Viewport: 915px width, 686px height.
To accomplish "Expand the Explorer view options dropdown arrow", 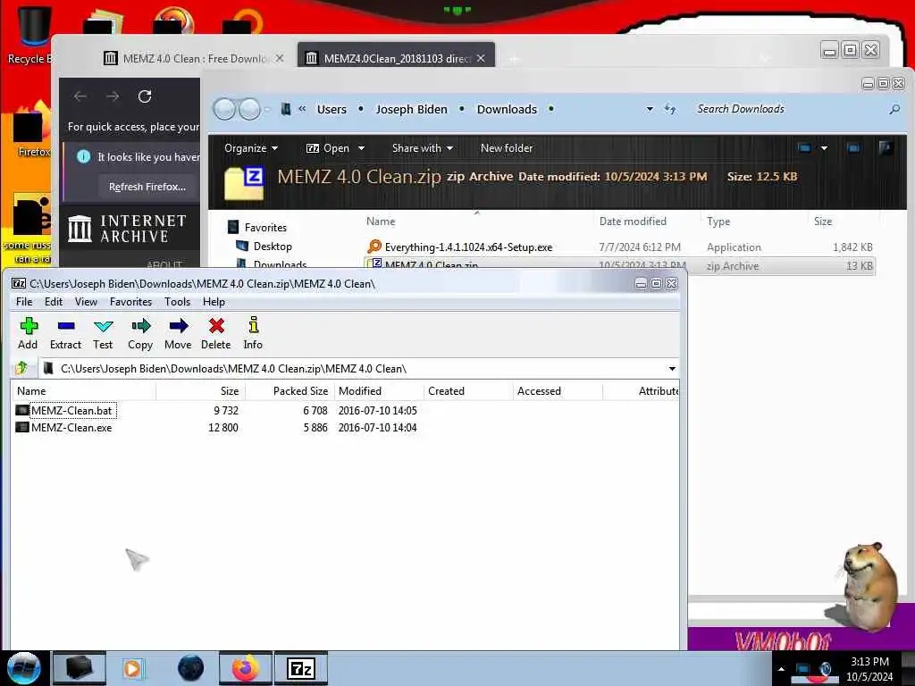I will (x=824, y=148).
